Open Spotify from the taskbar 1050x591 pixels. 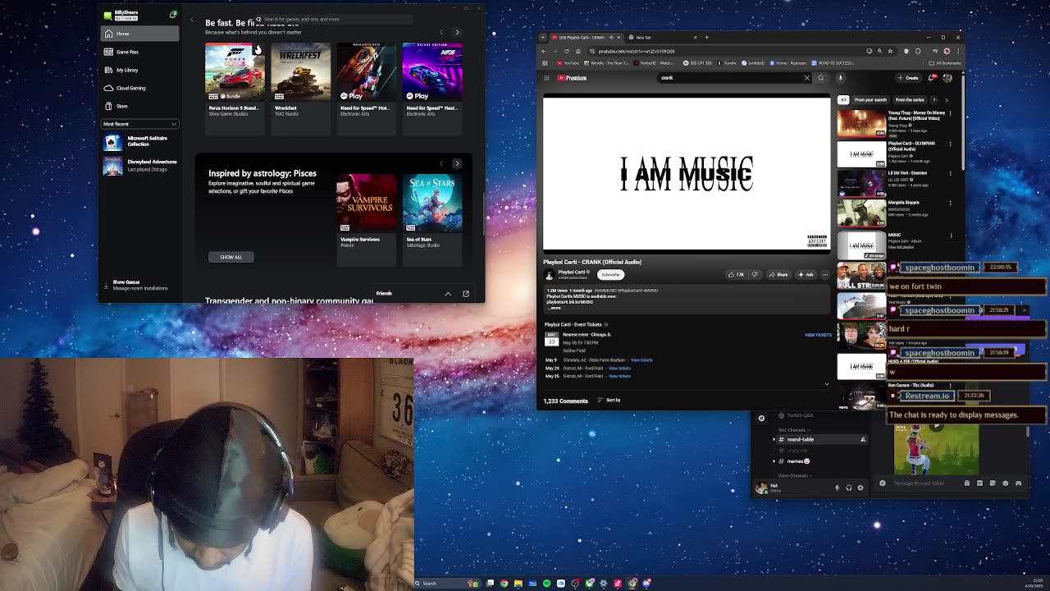tap(546, 584)
